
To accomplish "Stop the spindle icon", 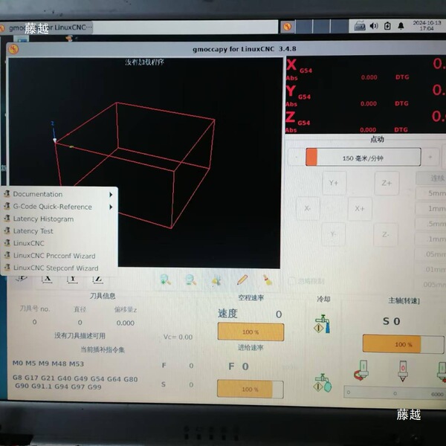I will pyautogui.click(x=402, y=371).
